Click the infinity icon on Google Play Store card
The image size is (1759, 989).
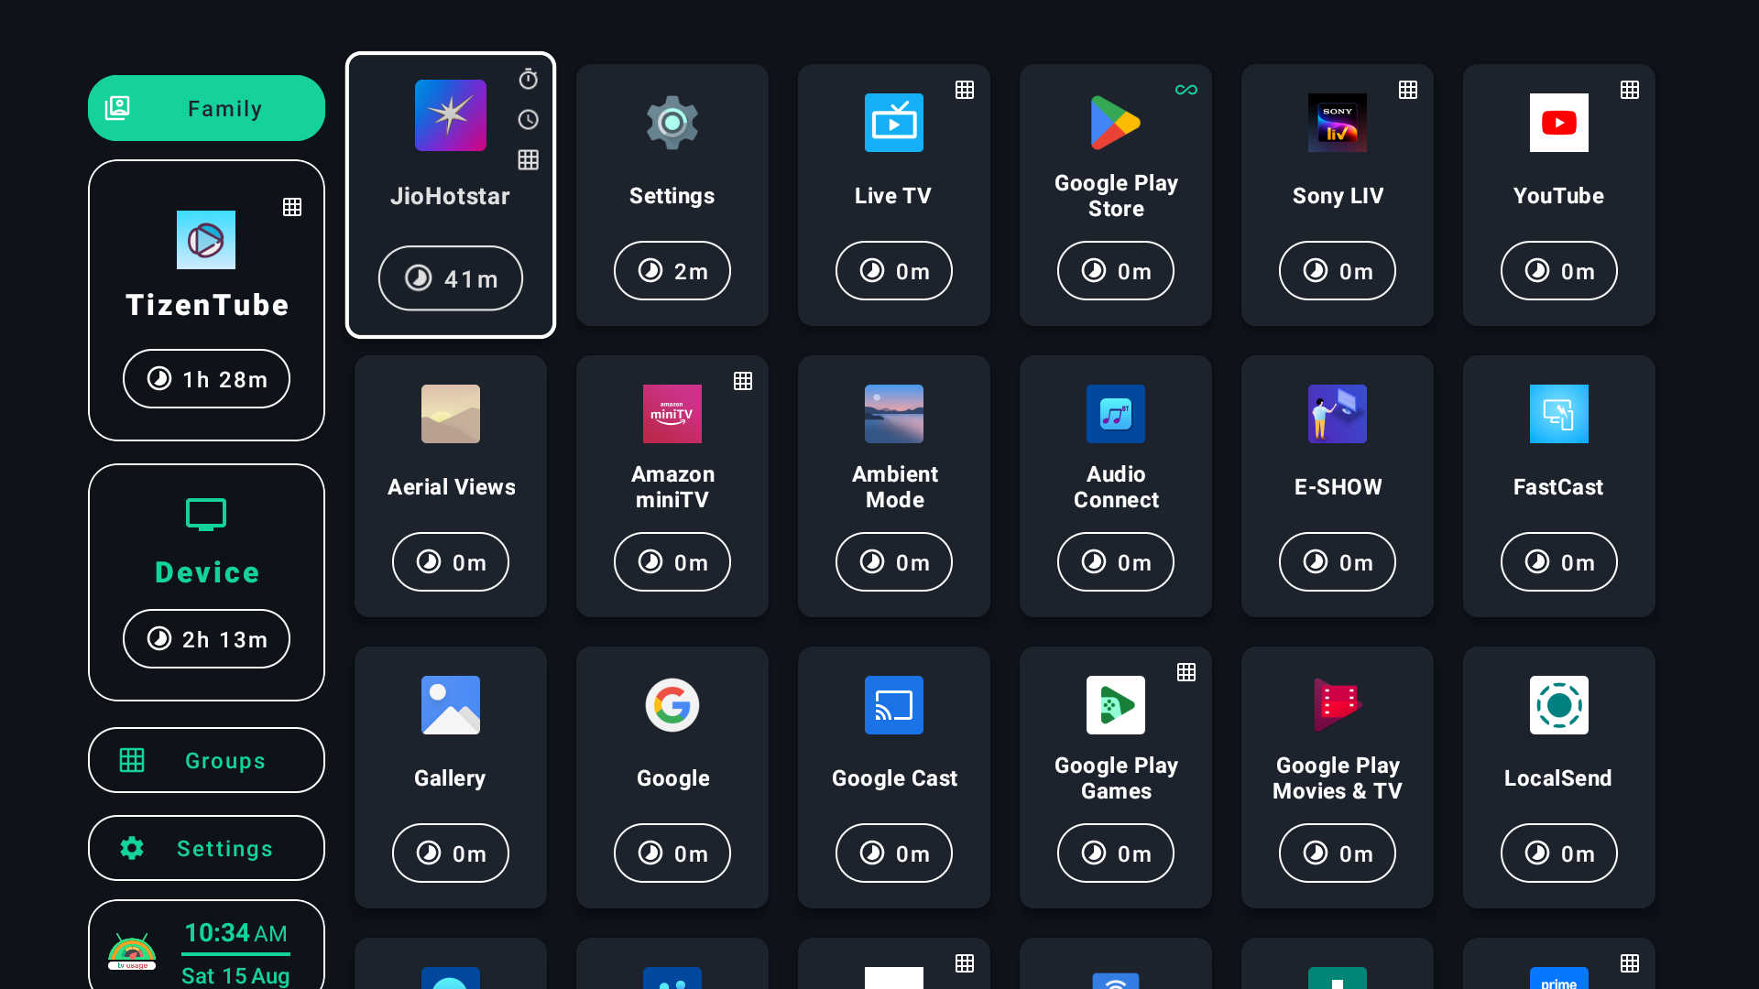[1186, 90]
